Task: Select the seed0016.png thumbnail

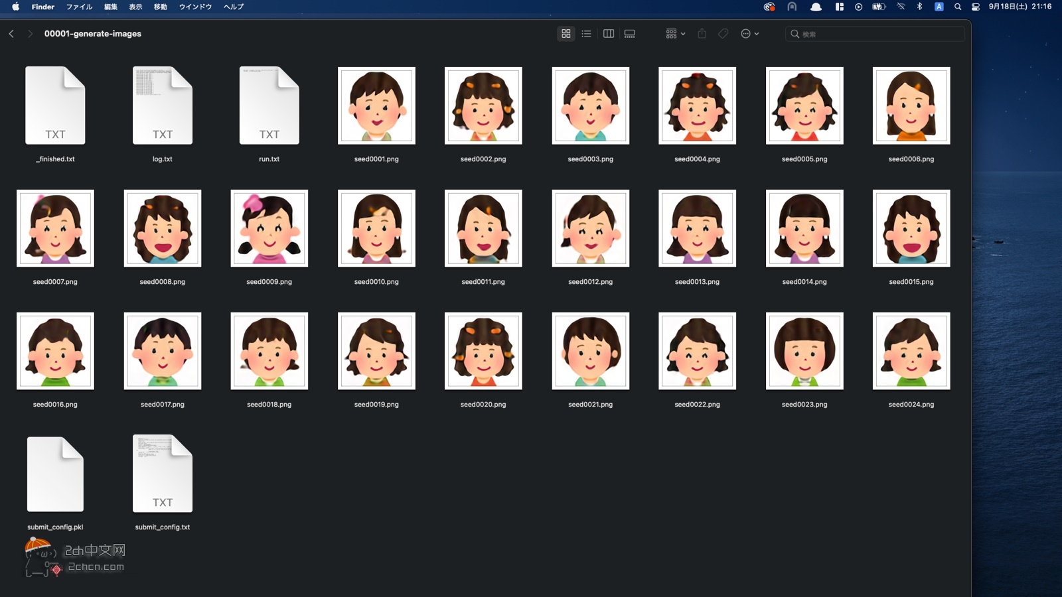Action: point(55,351)
